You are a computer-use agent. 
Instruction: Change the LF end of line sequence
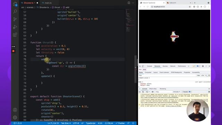82,123
